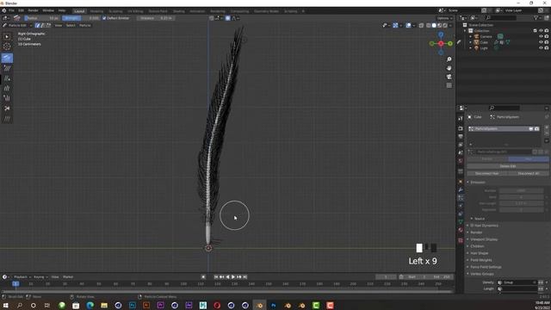Hide the Light object eye icon
Viewport: 551px width, 310px height.
[x=541, y=48]
